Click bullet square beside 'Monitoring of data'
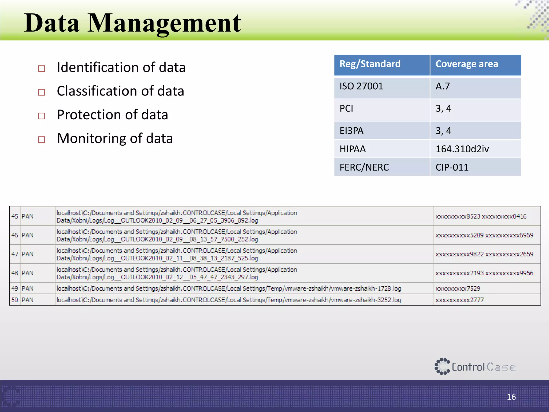This screenshot has width=549, height=412. point(42,139)
